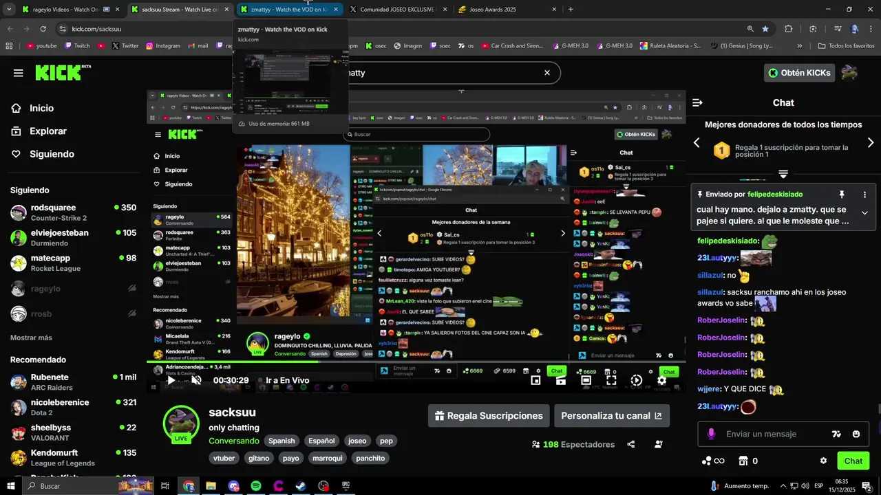Viewport: 881px width, 495px height.
Task: Share the sacksuu stream
Action: (631, 444)
